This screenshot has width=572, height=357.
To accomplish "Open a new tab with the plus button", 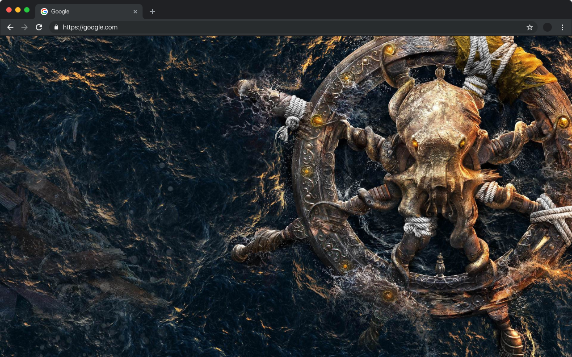I will (x=152, y=12).
